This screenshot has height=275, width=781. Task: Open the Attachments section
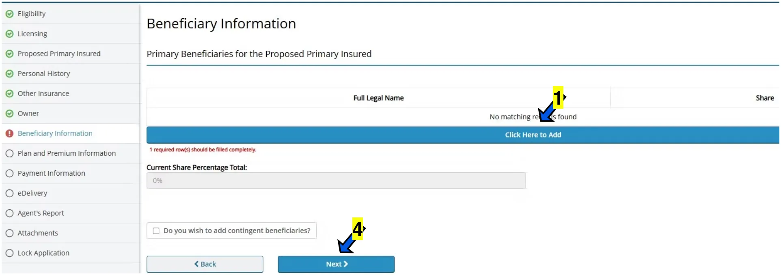38,233
